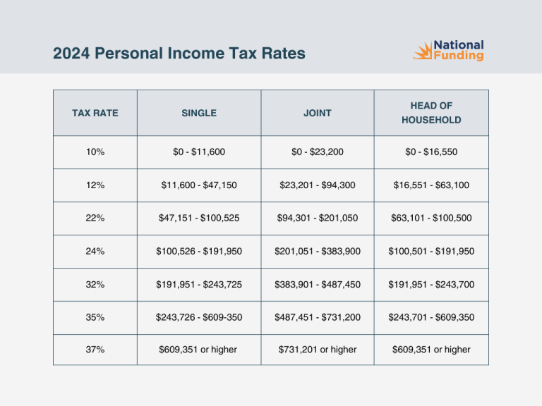Click the National Funding brand name text

pos(458,50)
